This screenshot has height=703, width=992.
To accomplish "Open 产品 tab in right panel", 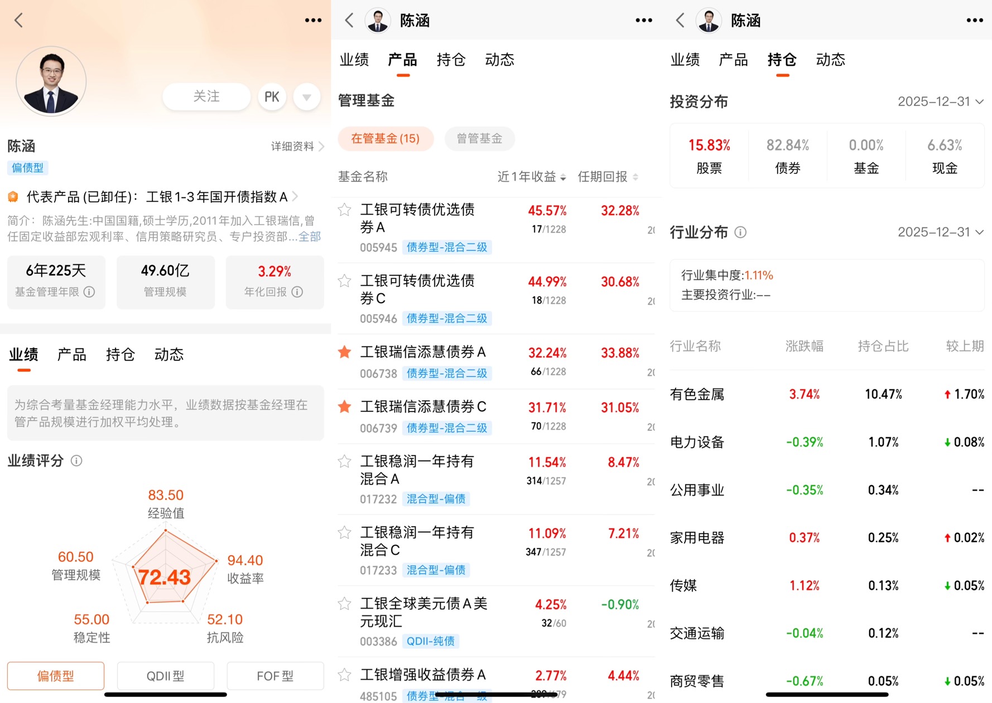I will tap(734, 60).
